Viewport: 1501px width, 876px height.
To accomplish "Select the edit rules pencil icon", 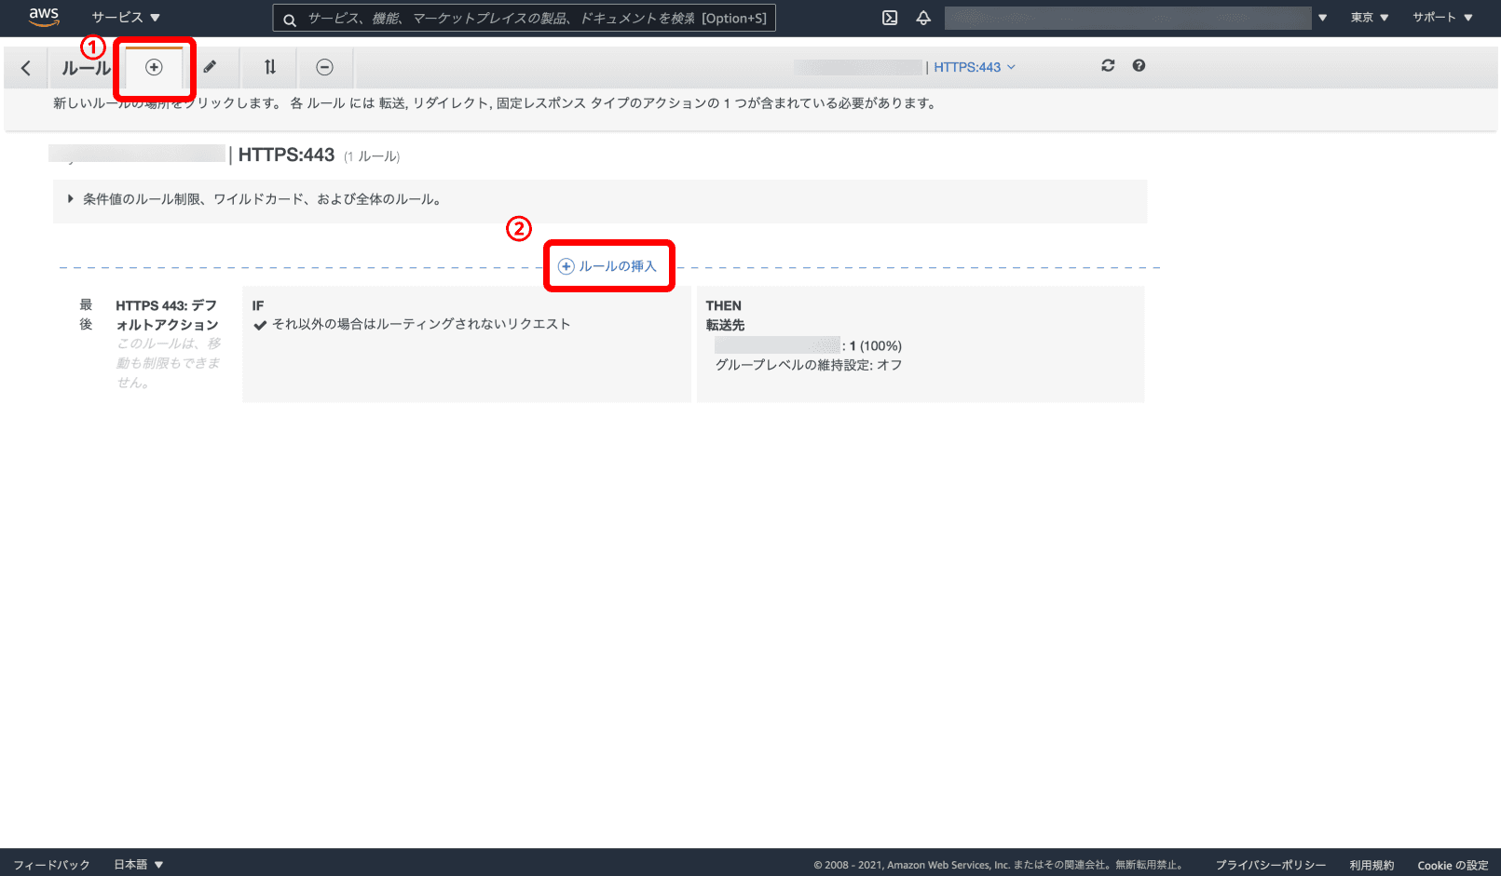I will 211,67.
